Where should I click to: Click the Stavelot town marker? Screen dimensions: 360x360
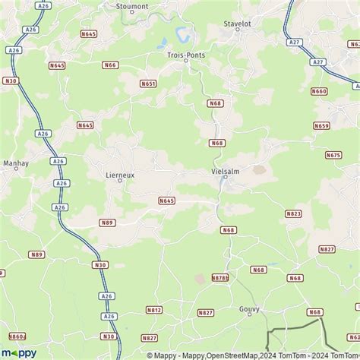point(238,29)
